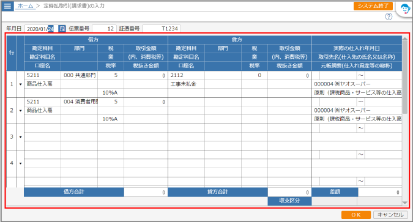Click row 2 tax rate 10%A
This screenshot has height=222, width=413.
click(111, 119)
